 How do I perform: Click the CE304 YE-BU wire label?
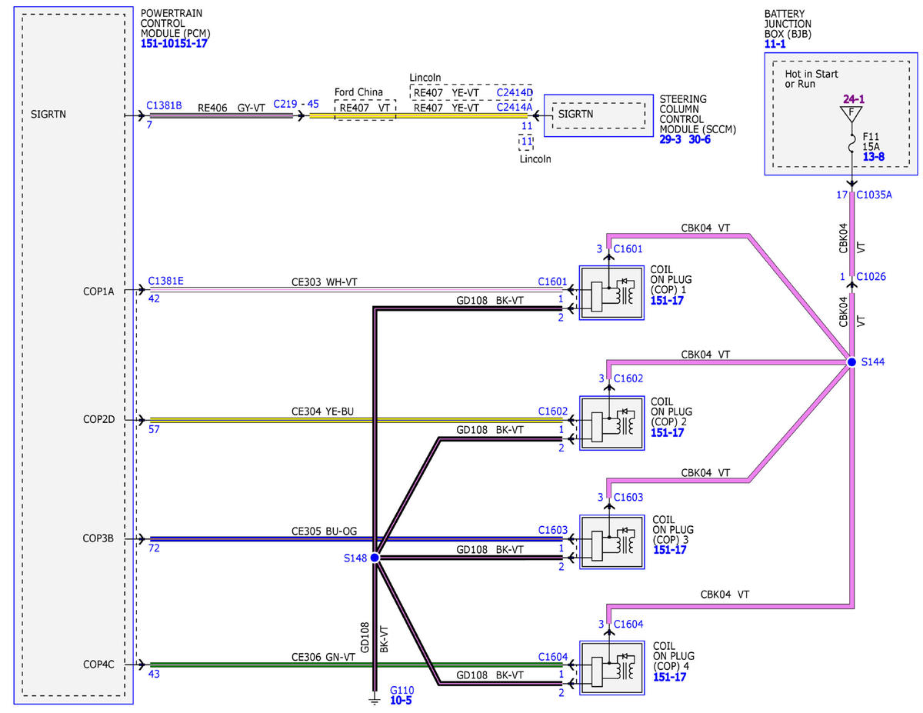point(323,411)
